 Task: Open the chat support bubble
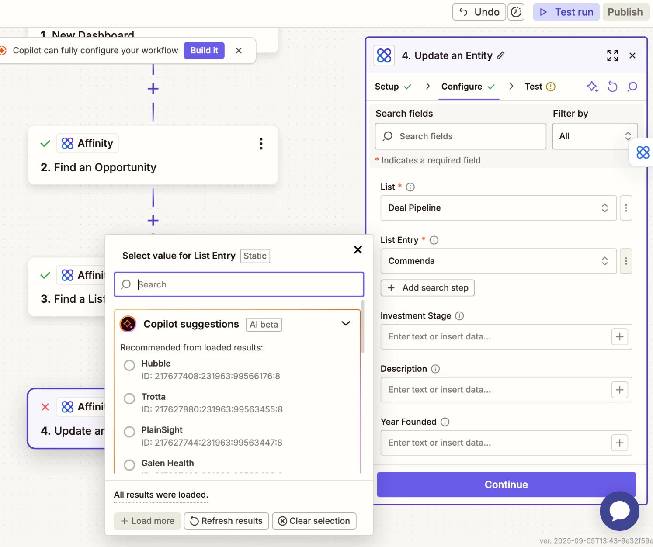point(619,511)
